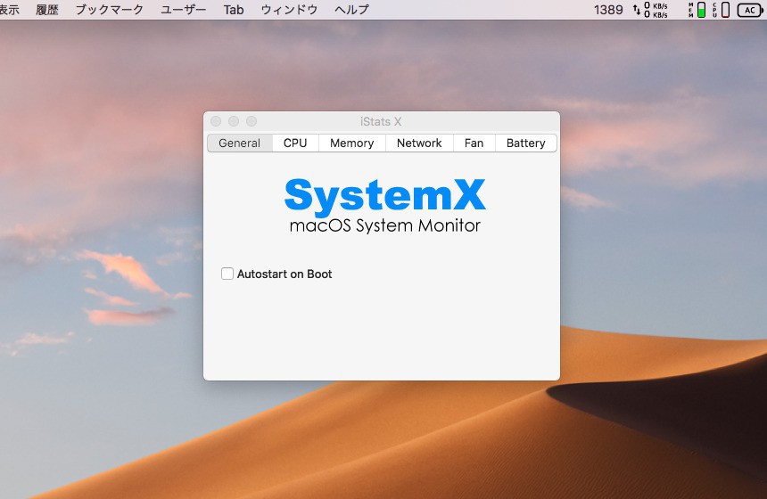Screen dimensions: 767x499
Task: Open the ウィンドウ menu
Action: tap(289, 10)
